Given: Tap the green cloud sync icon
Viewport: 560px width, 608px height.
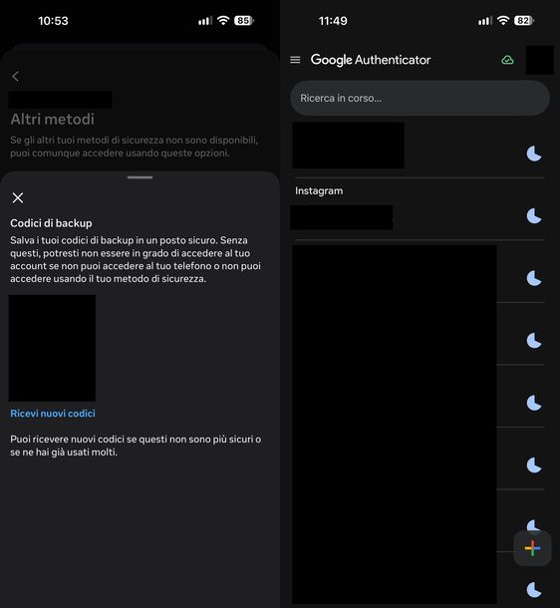Looking at the screenshot, I should coord(507,60).
